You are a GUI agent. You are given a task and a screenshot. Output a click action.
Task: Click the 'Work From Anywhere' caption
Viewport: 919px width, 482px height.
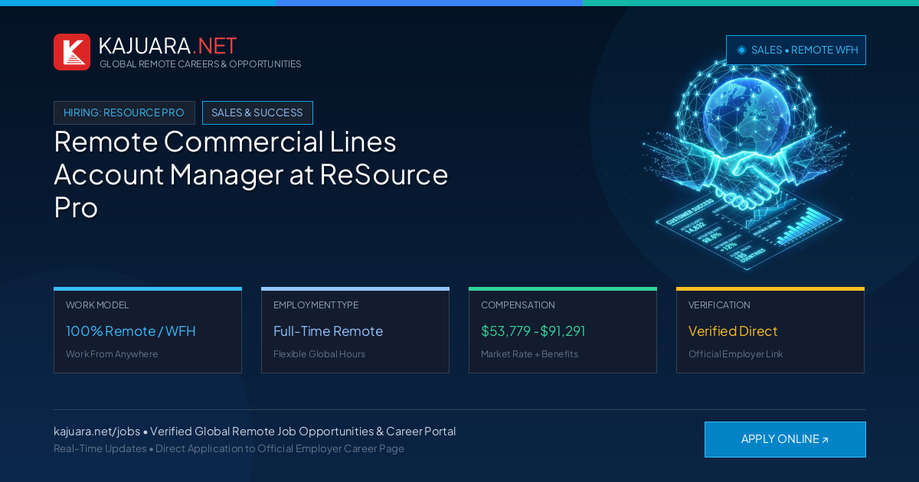[112, 354]
